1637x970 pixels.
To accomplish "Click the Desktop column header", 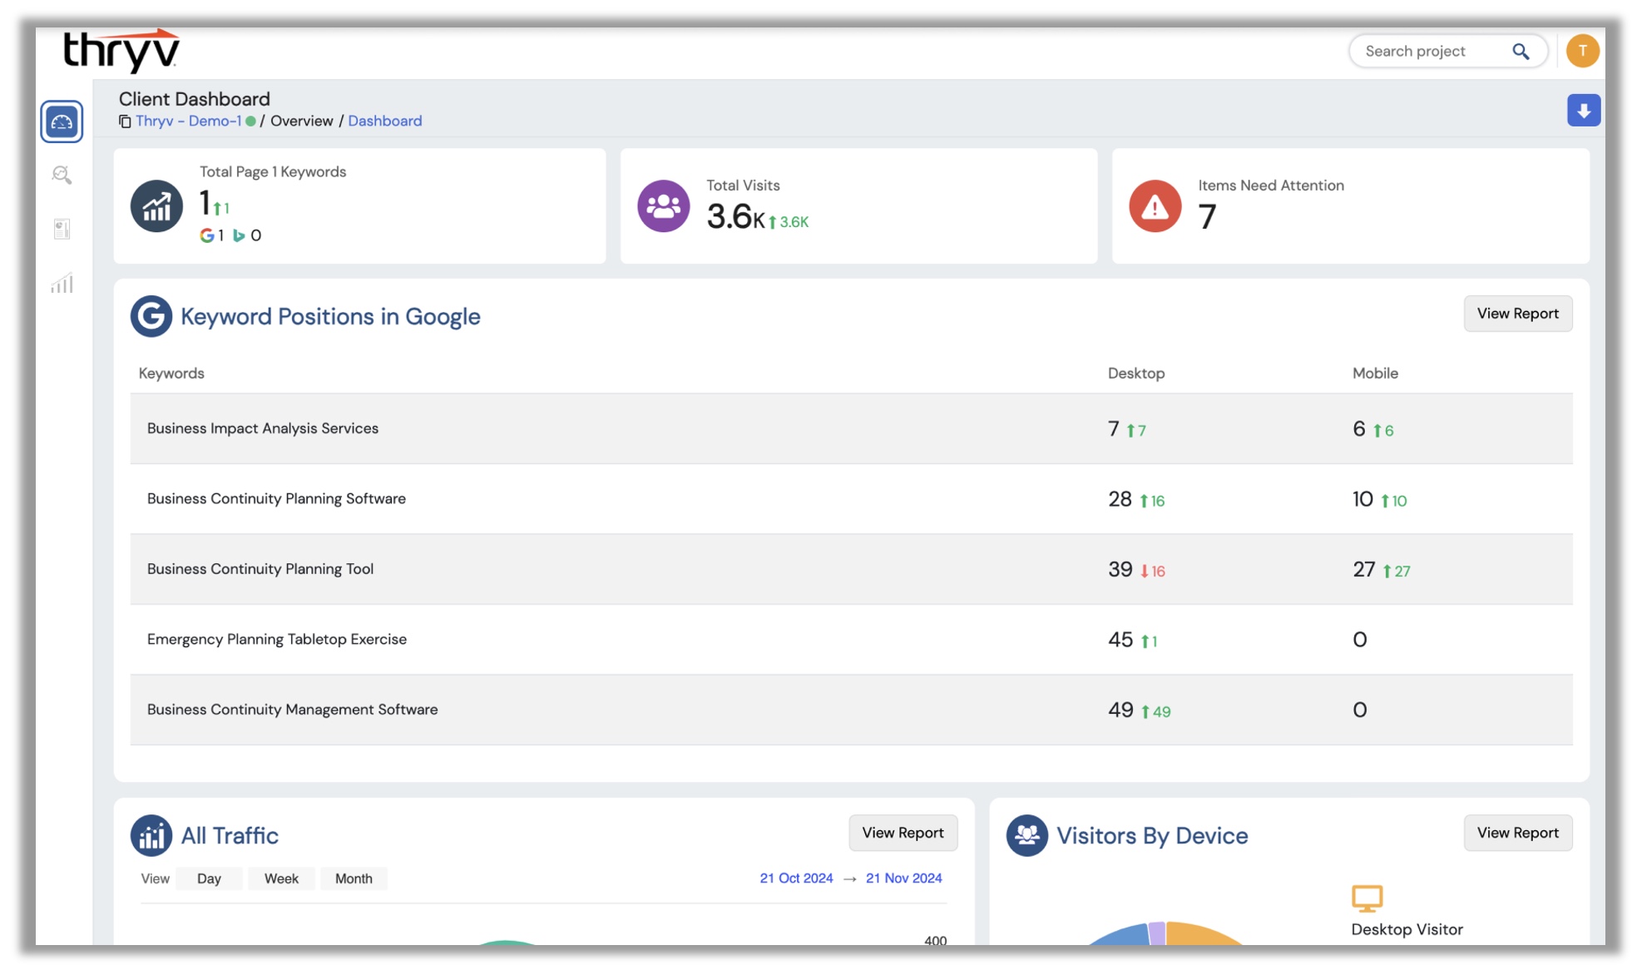I will point(1136,374).
